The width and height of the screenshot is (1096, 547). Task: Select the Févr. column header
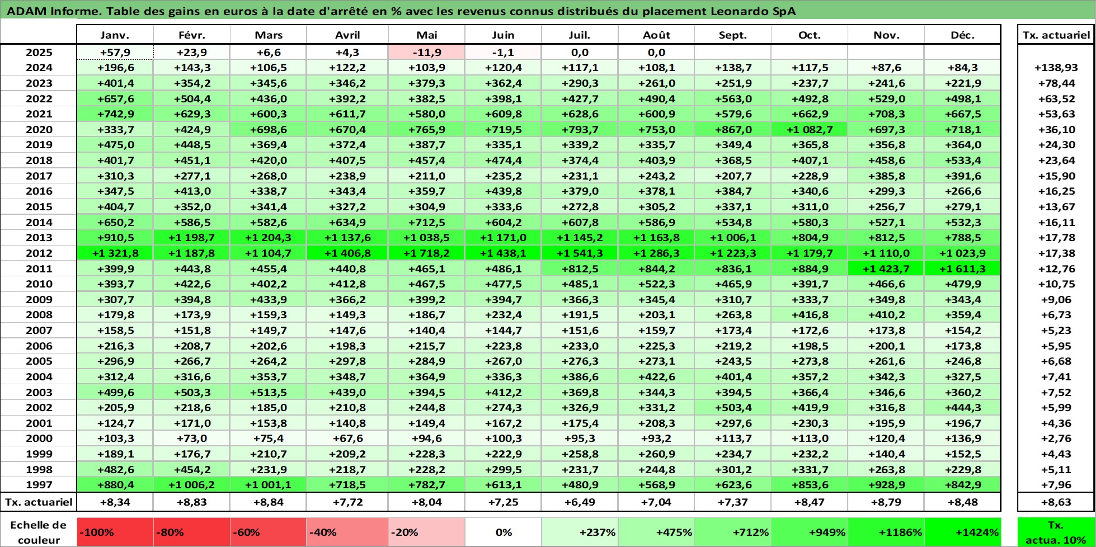point(192,35)
